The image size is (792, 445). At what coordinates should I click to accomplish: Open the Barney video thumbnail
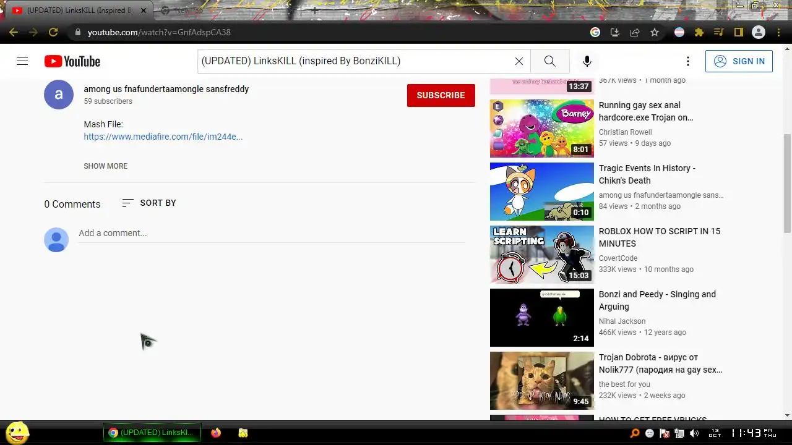[541, 129]
